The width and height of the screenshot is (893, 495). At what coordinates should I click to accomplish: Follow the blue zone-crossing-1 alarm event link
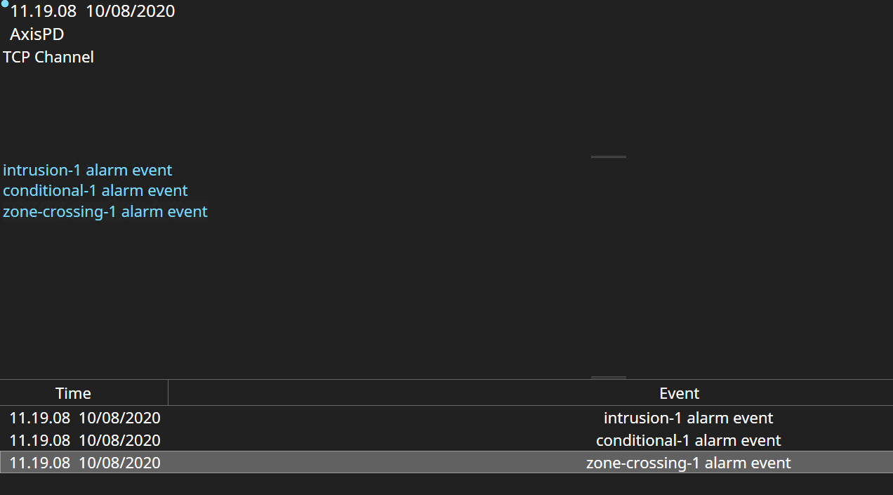click(x=105, y=211)
